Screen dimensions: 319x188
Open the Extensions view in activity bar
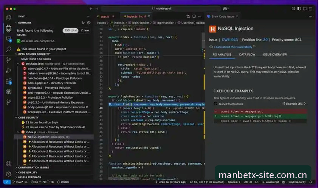pos(9,81)
